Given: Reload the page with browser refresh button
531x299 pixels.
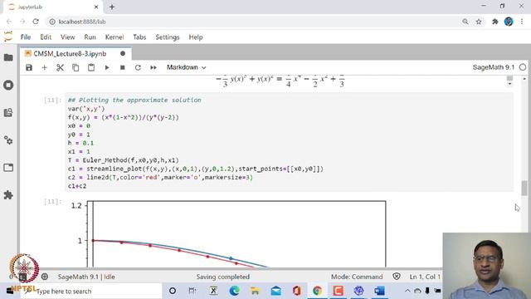Looking at the screenshot, I should [36, 22].
